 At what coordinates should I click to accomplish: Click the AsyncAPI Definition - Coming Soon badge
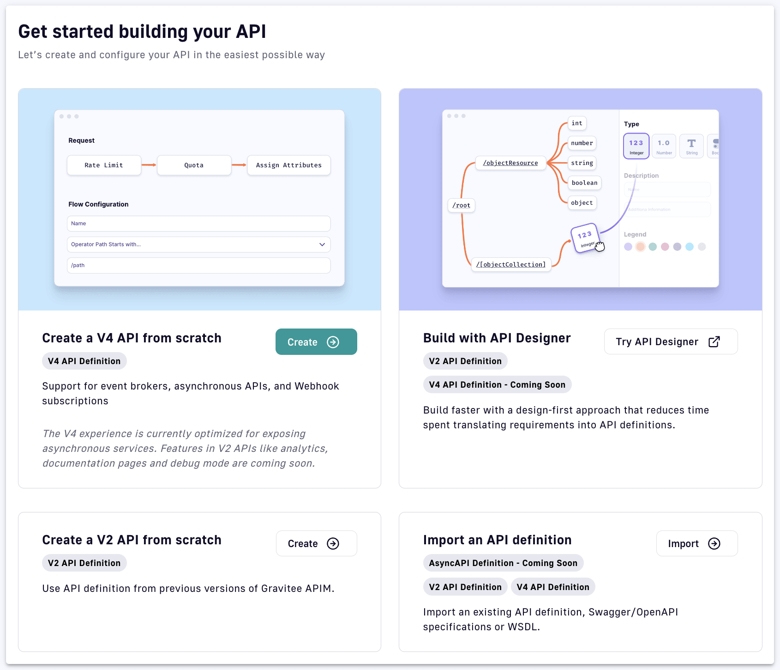(x=503, y=563)
